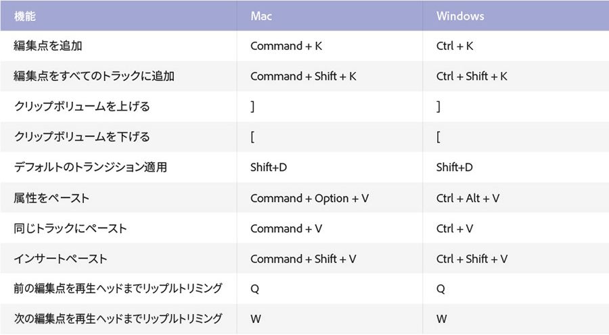Select the クリップボリュームを上げる row label
The image size is (609, 335).
pos(82,107)
